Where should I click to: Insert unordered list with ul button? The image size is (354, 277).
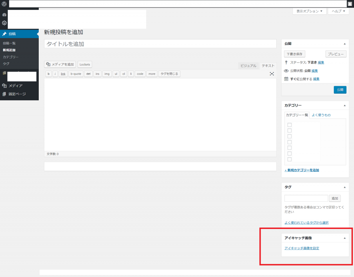pos(116,74)
